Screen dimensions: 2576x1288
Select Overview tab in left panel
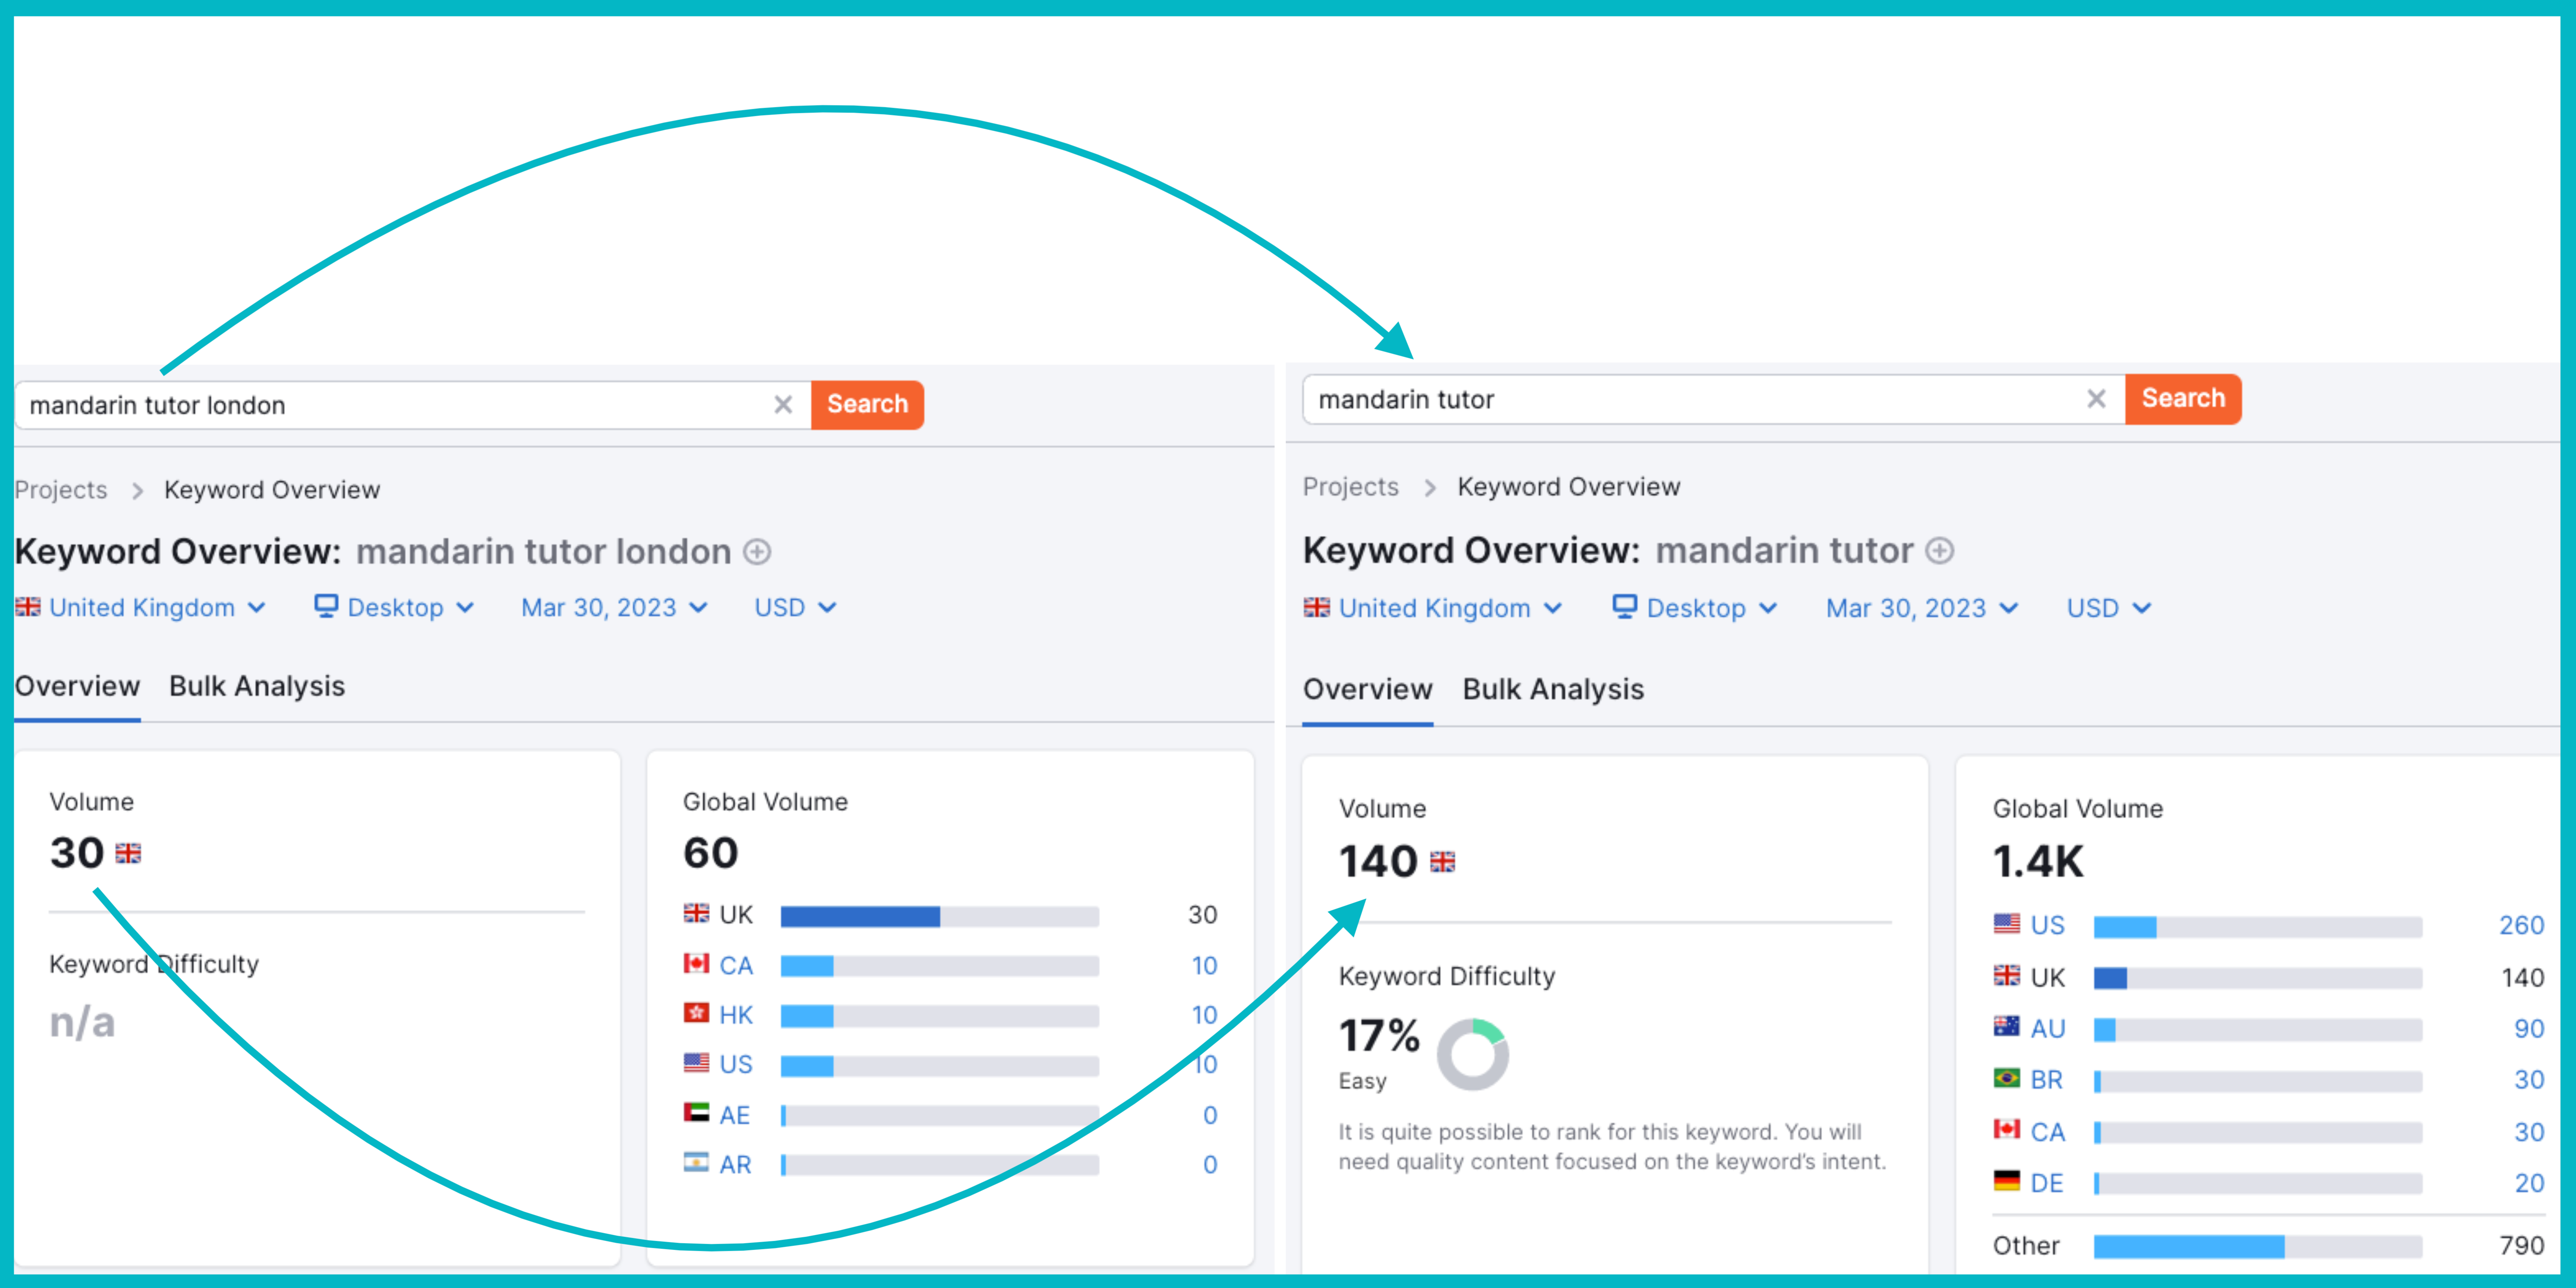coord(77,687)
